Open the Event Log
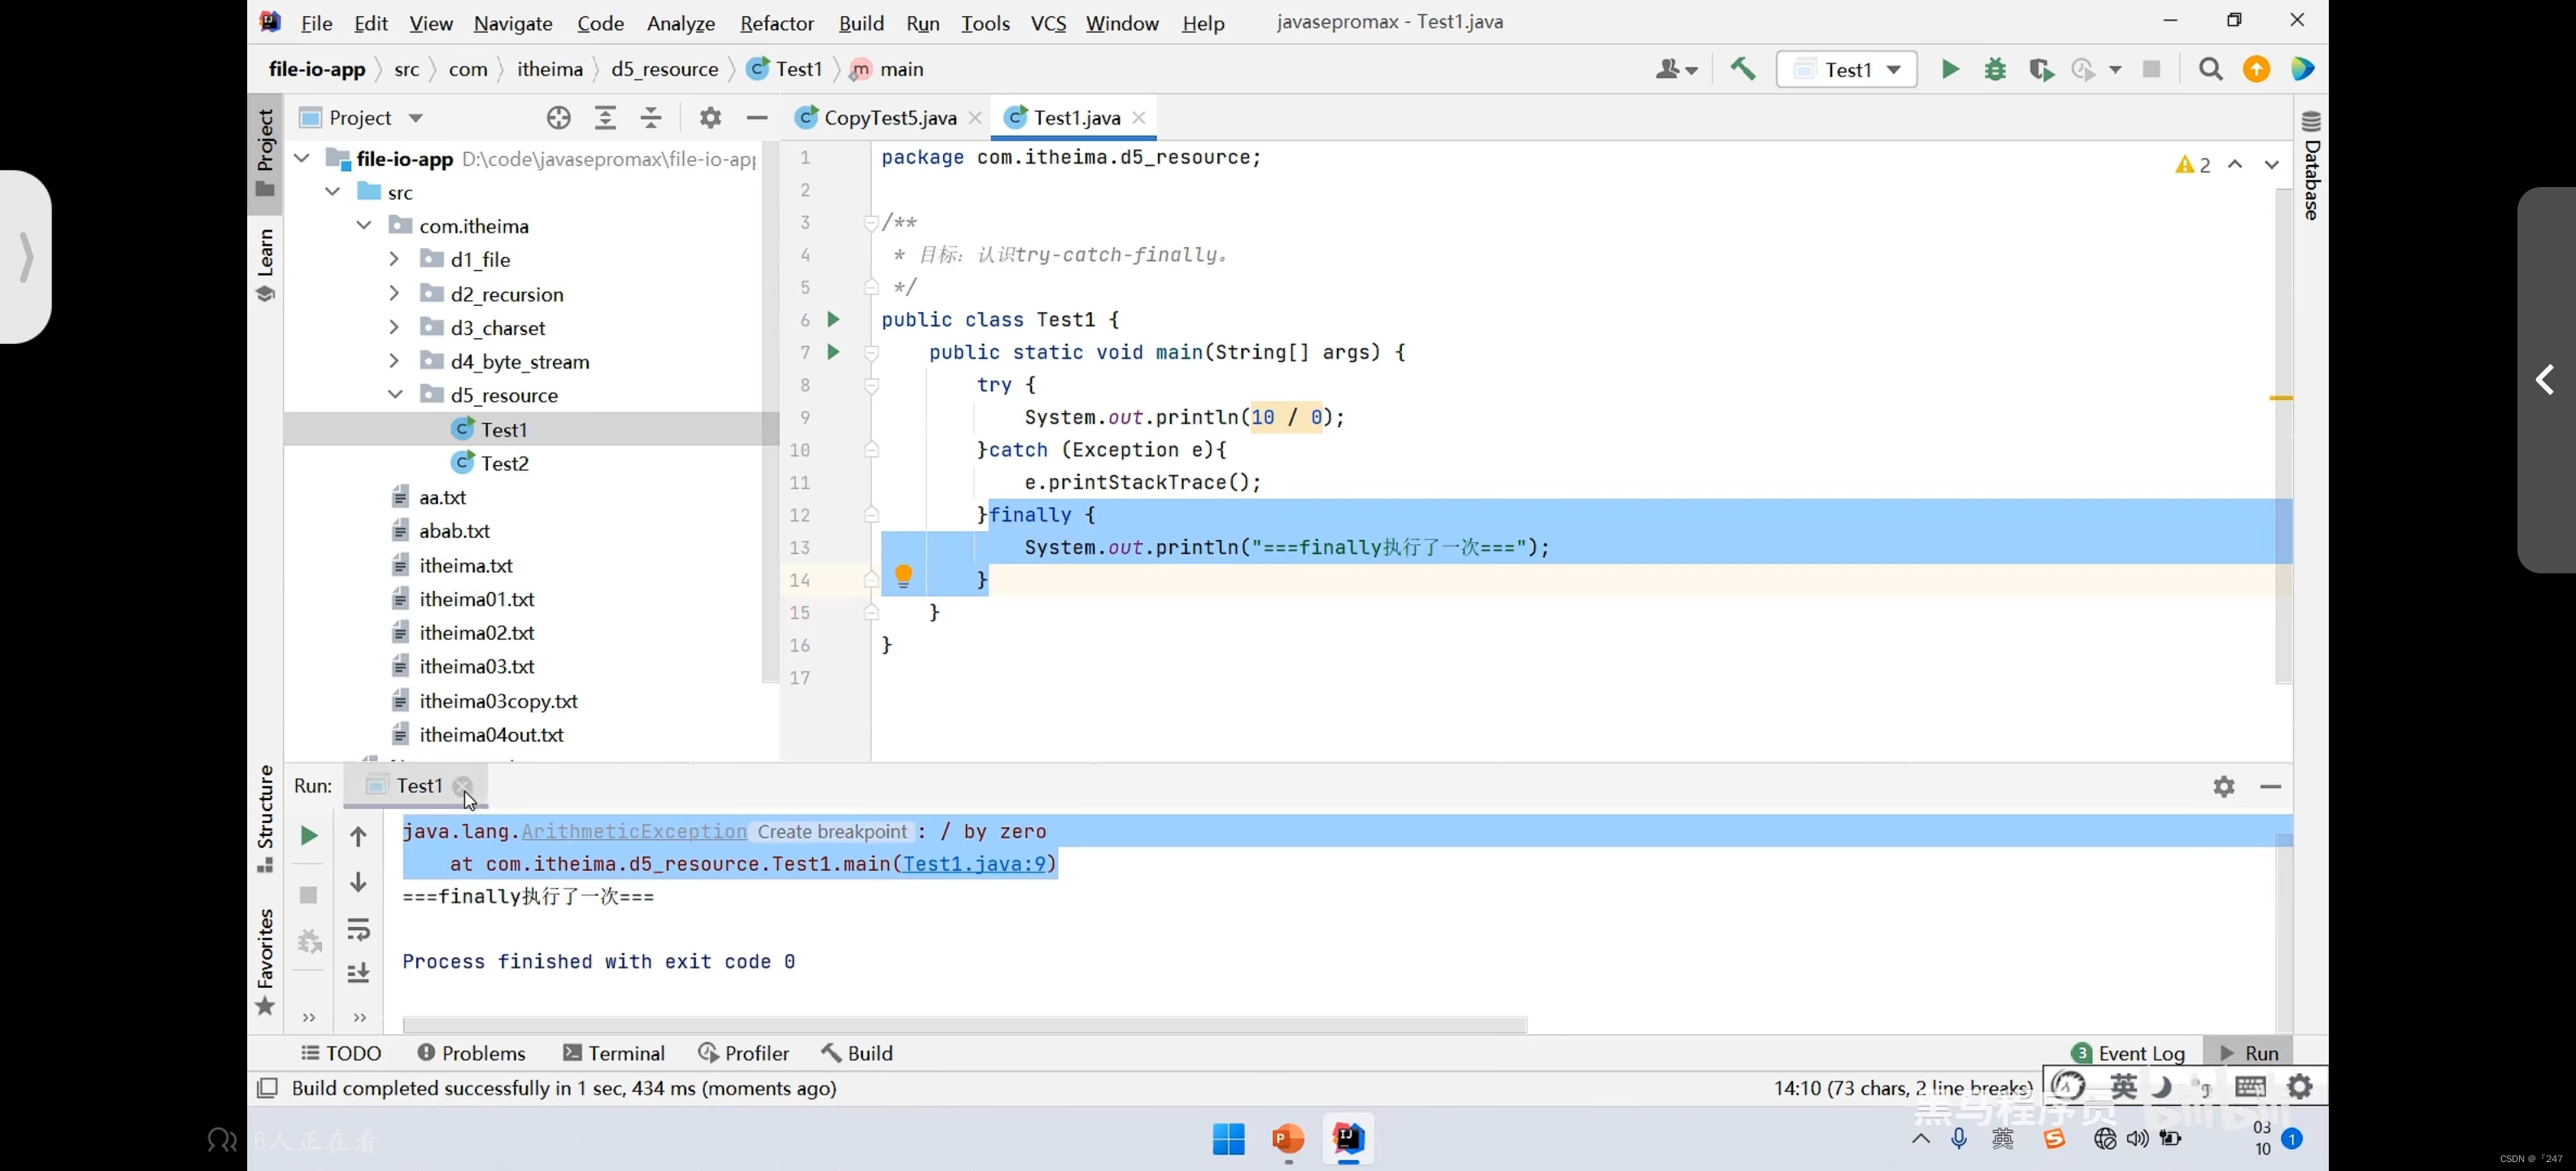 2128,1054
